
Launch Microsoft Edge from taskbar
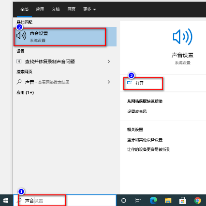point(153,201)
